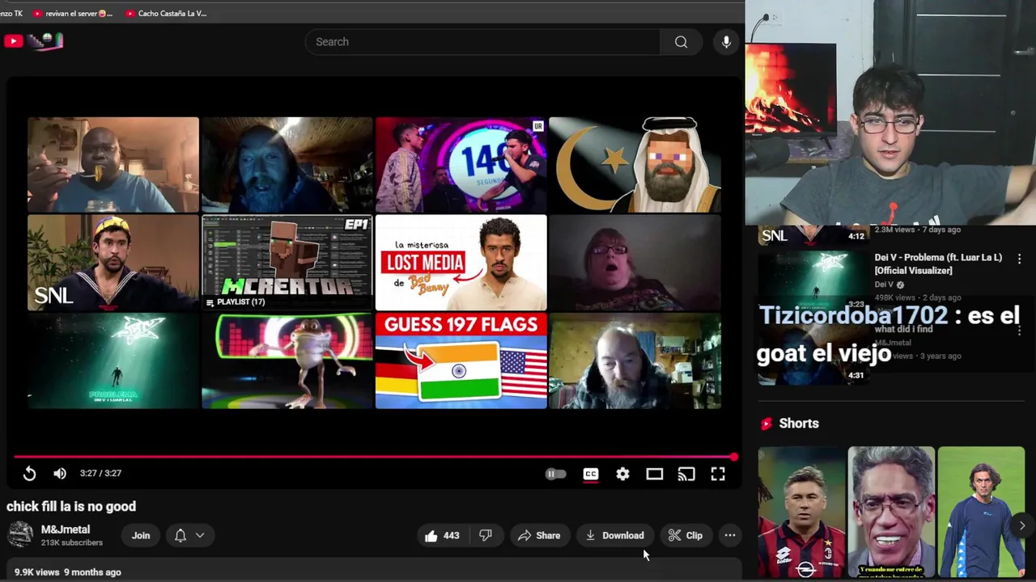This screenshot has width=1036, height=582.
Task: Click the Join button
Action: point(141,535)
